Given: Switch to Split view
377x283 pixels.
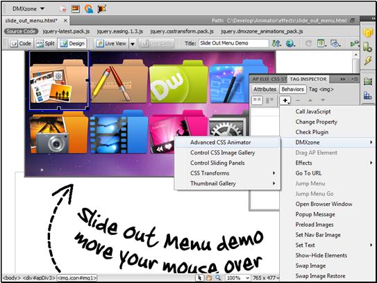Looking at the screenshot, I should [x=45, y=44].
